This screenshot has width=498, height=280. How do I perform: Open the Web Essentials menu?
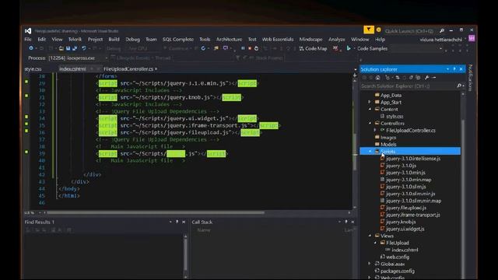pos(278,40)
